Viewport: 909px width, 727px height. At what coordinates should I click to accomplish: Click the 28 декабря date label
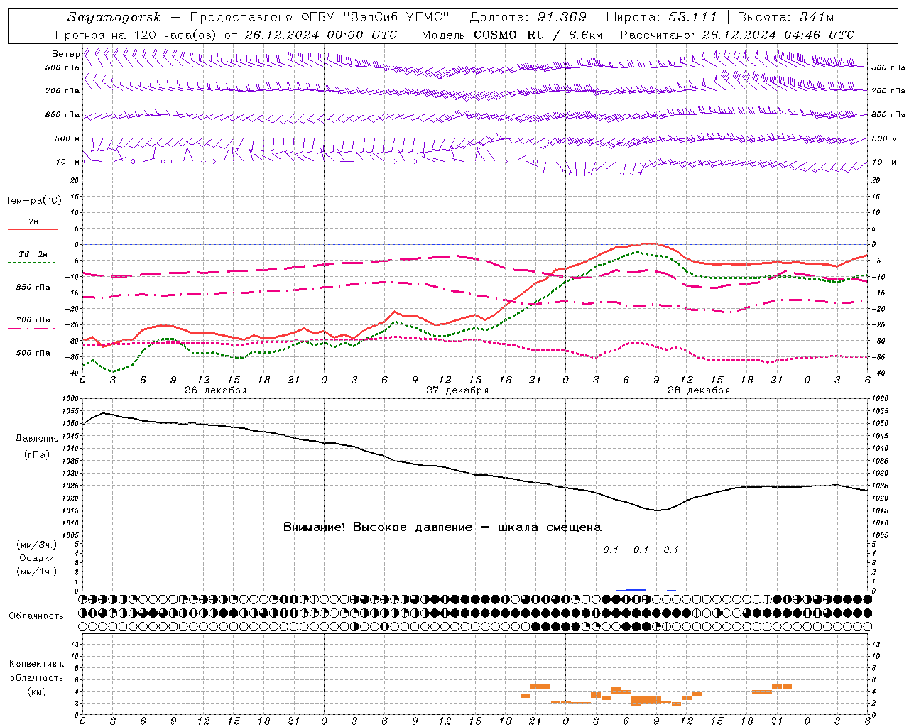click(699, 390)
